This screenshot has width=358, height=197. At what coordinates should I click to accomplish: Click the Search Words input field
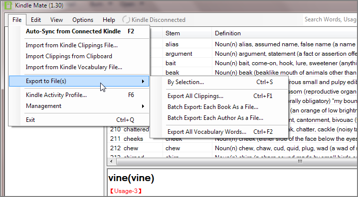pos(331,19)
